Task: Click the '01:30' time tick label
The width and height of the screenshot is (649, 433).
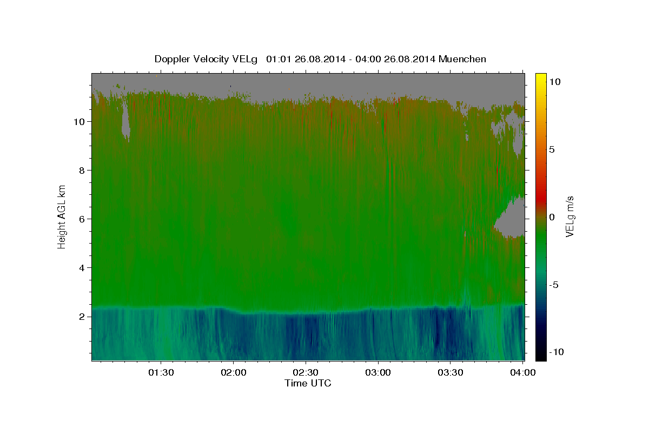Action: [161, 373]
